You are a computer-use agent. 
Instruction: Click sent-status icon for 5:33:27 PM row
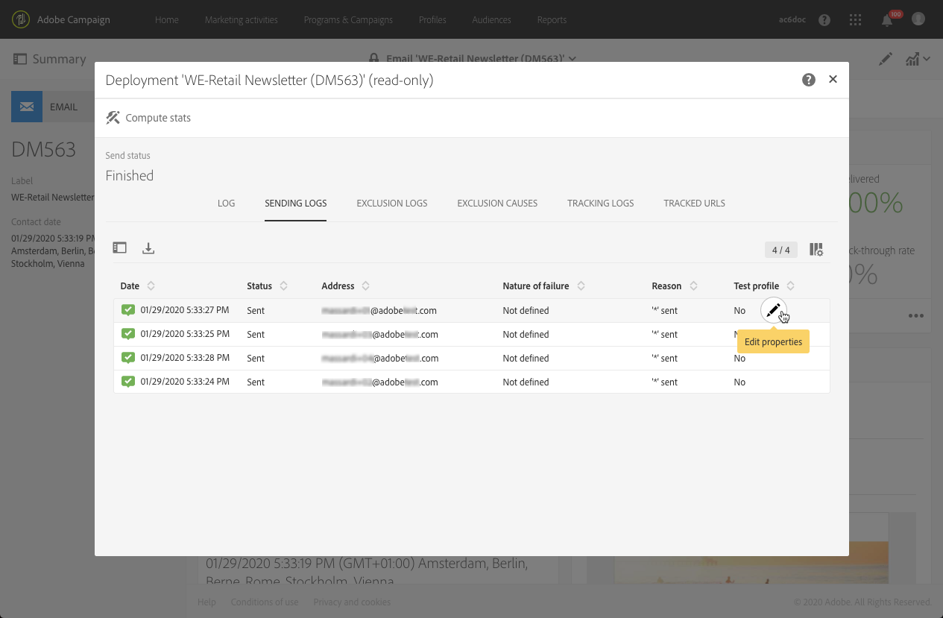(x=128, y=310)
